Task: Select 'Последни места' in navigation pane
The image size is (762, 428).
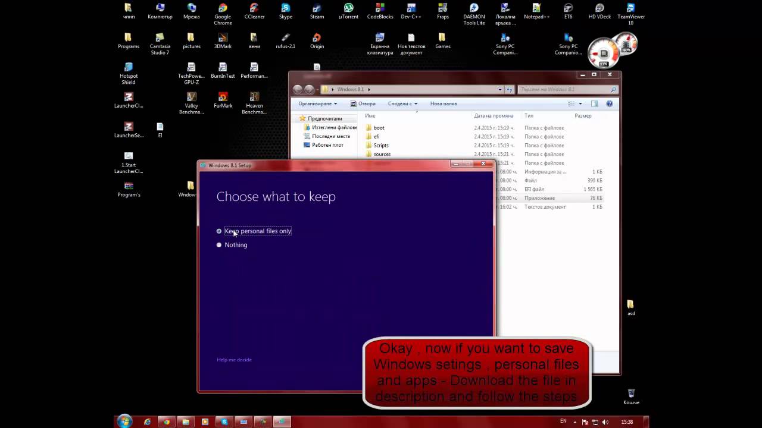Action: click(327, 136)
